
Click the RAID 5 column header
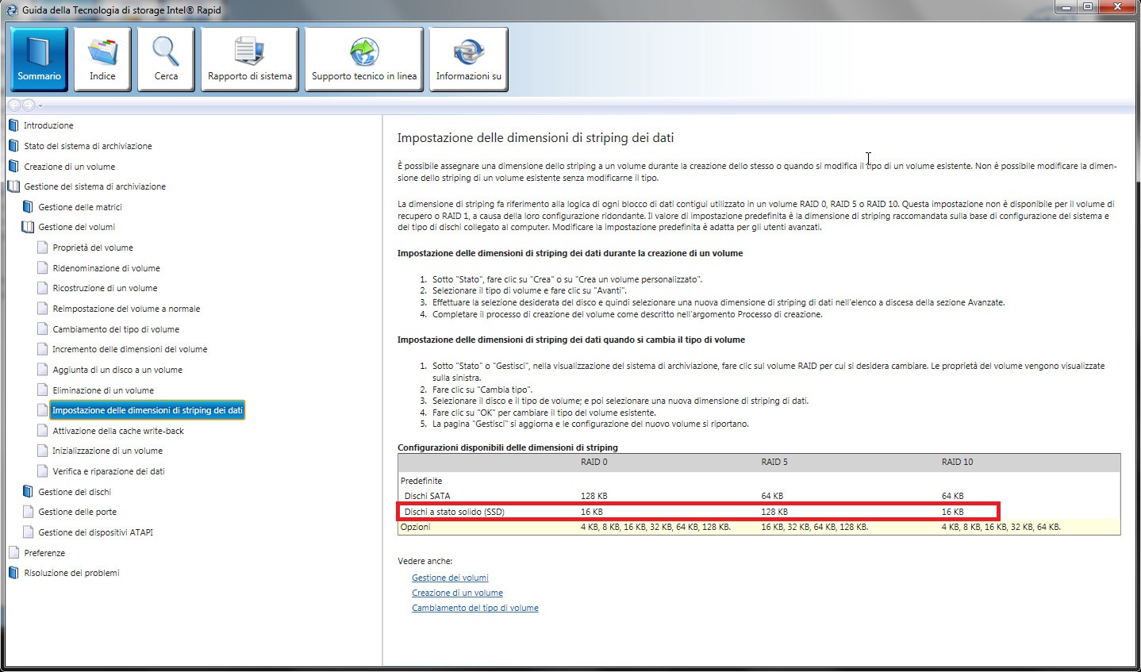click(x=774, y=462)
